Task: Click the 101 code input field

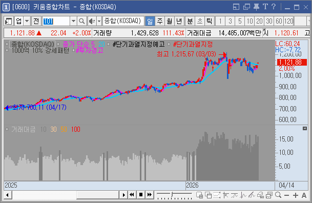Action: pyautogui.click(x=56, y=21)
